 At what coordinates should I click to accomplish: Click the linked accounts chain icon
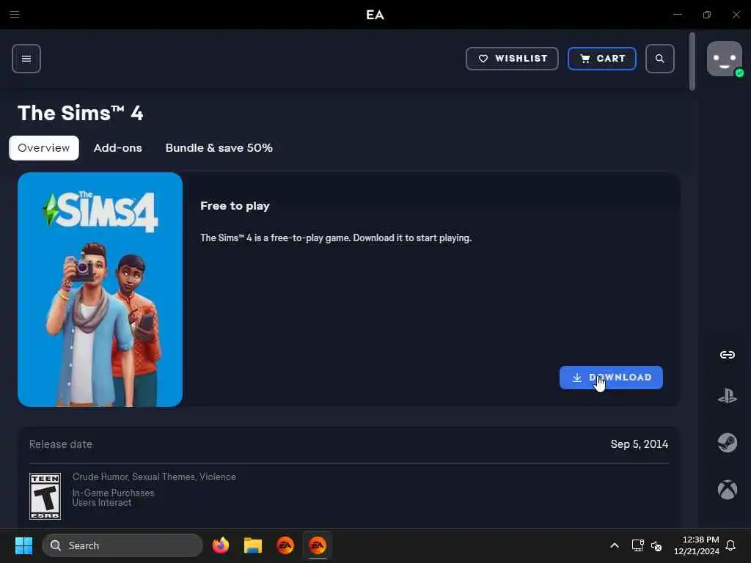tap(728, 355)
